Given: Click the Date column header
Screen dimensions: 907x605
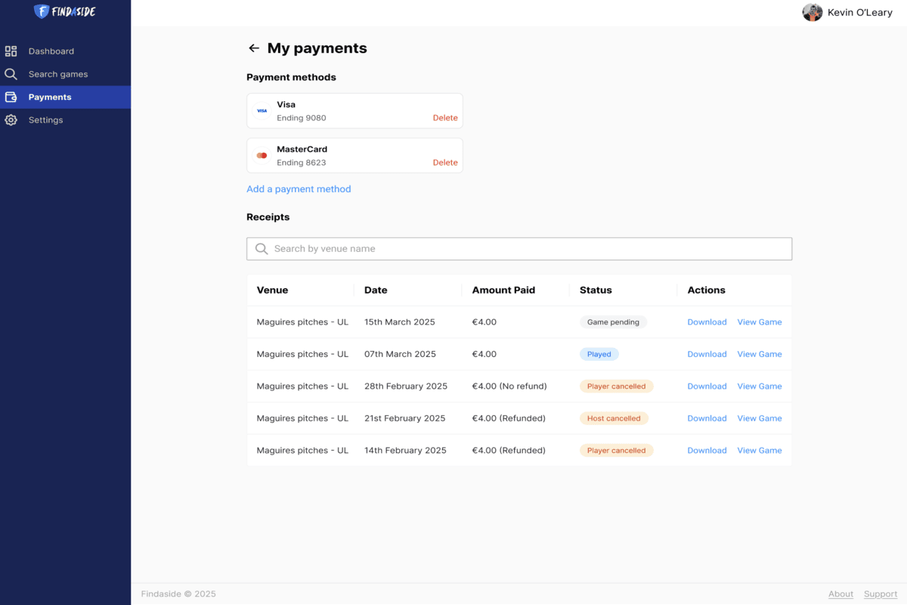Looking at the screenshot, I should click(376, 290).
